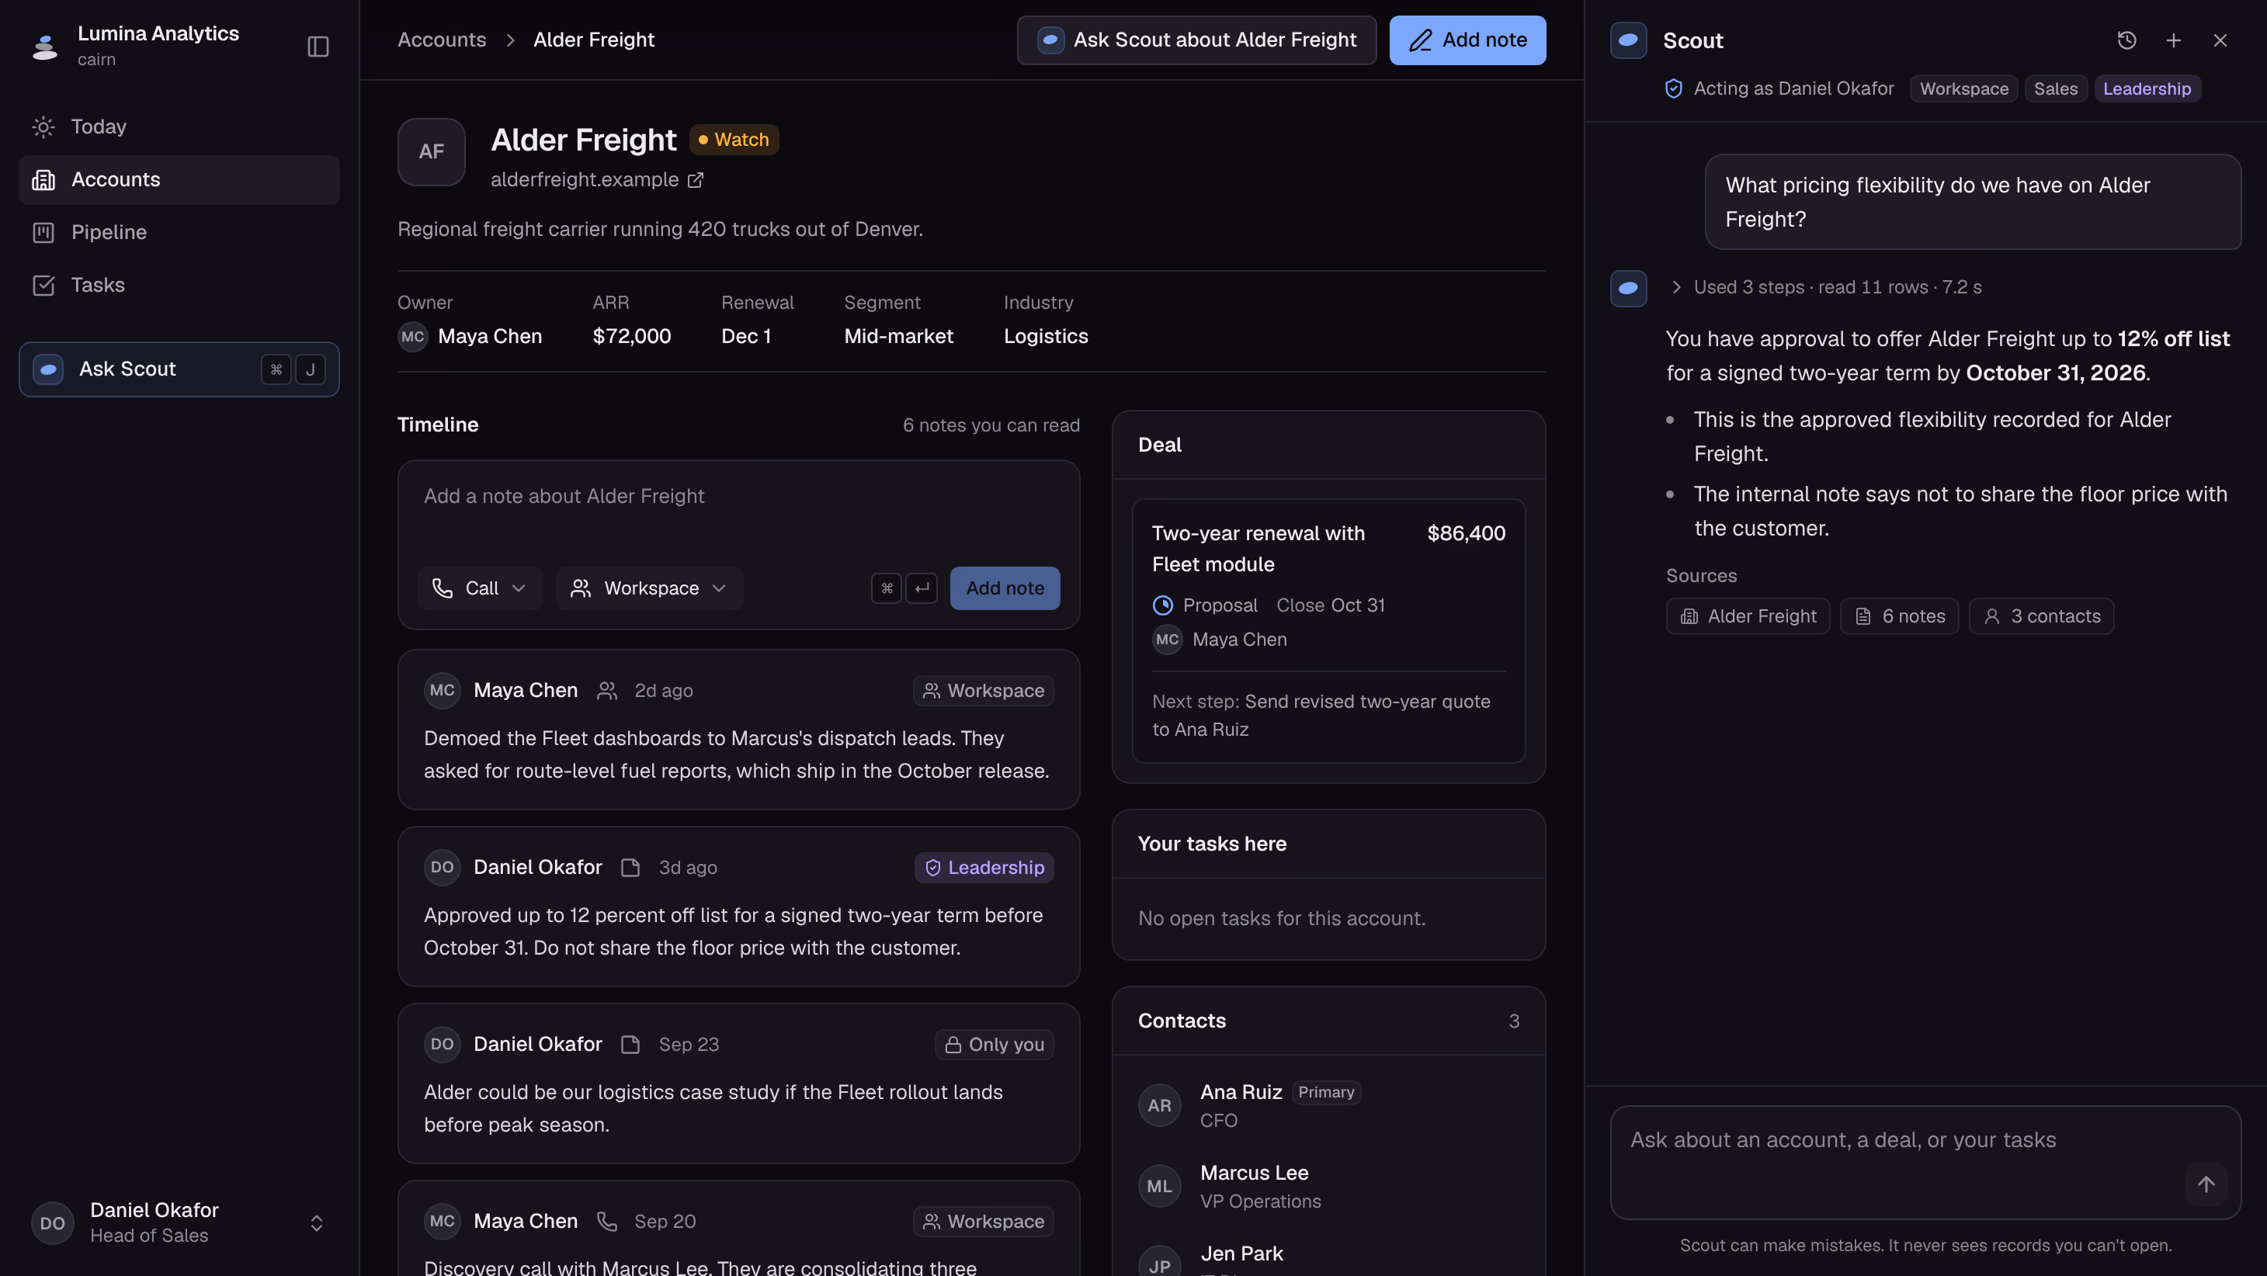The height and width of the screenshot is (1276, 2267).
Task: Click Maya Chen avatar in the Deal card
Action: (x=1167, y=640)
